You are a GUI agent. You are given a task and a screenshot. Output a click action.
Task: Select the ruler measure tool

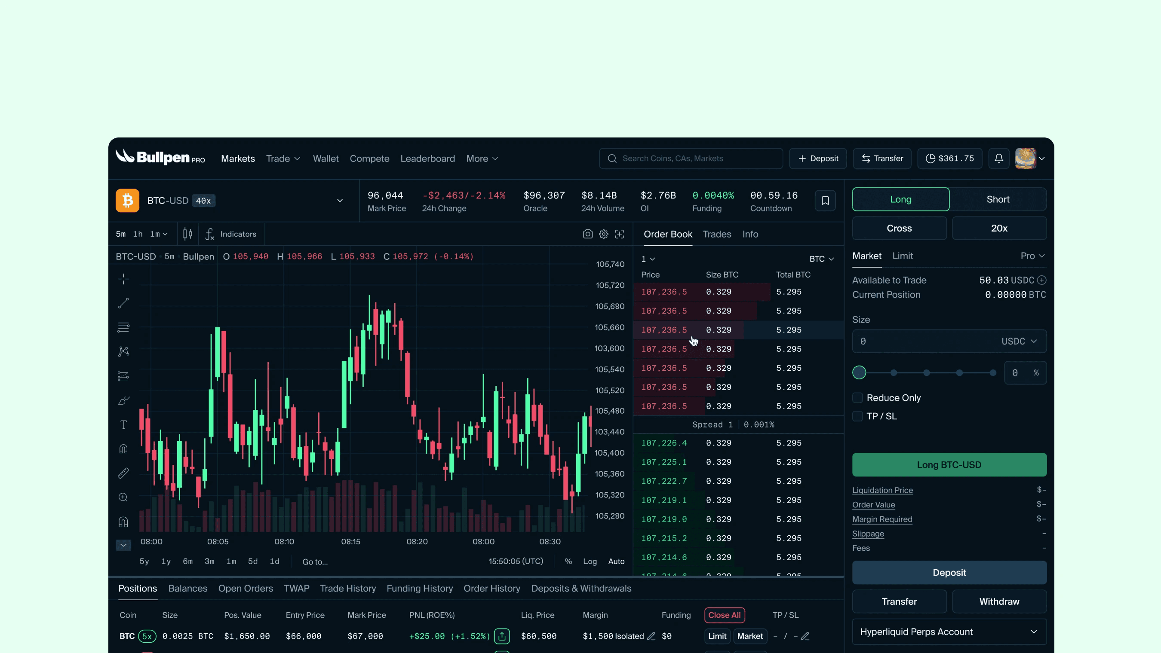point(123,473)
